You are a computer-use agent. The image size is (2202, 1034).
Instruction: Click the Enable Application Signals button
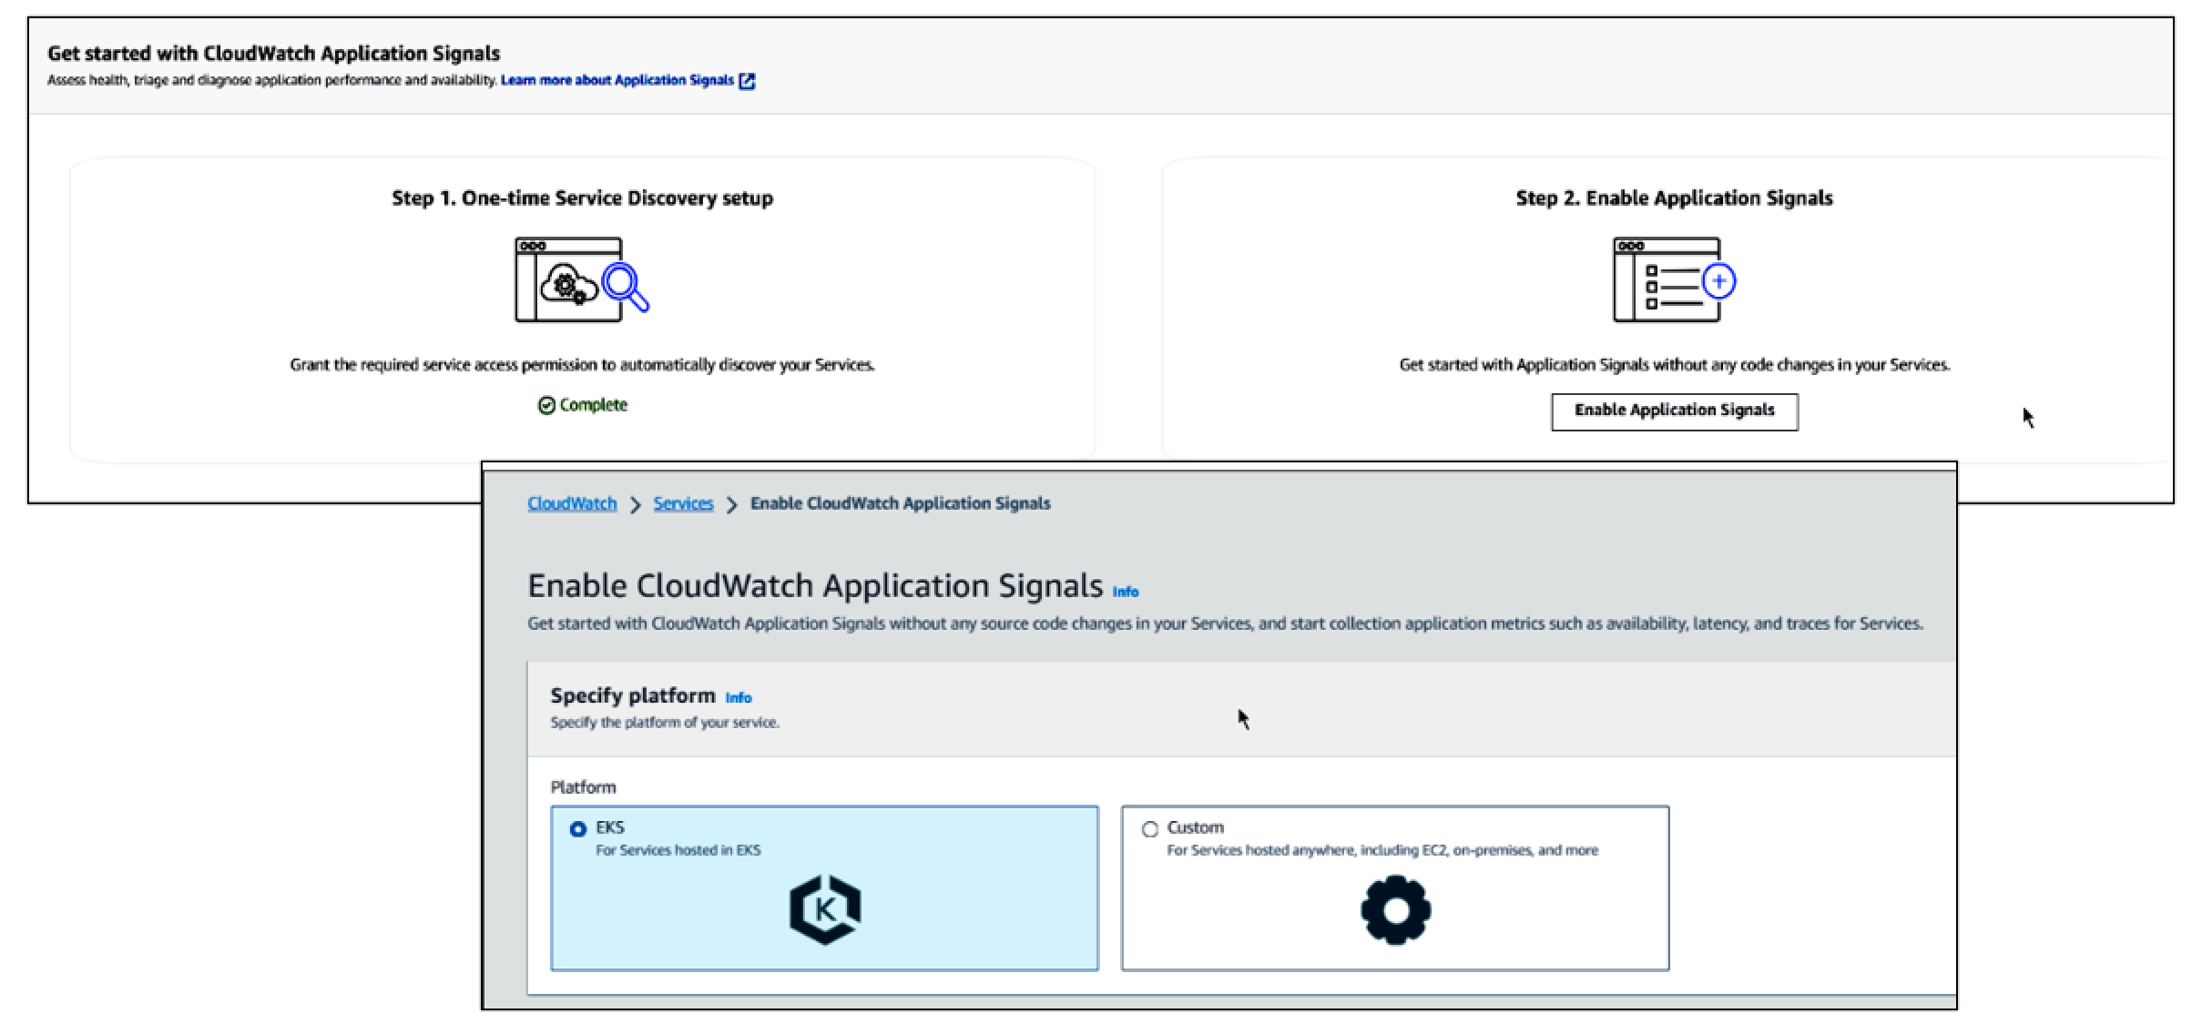click(x=1674, y=411)
